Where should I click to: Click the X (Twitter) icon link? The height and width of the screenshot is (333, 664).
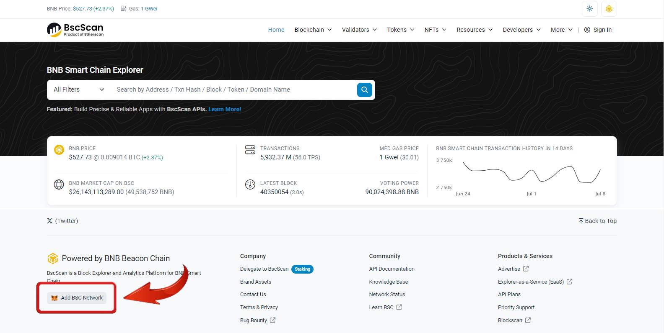(49, 221)
